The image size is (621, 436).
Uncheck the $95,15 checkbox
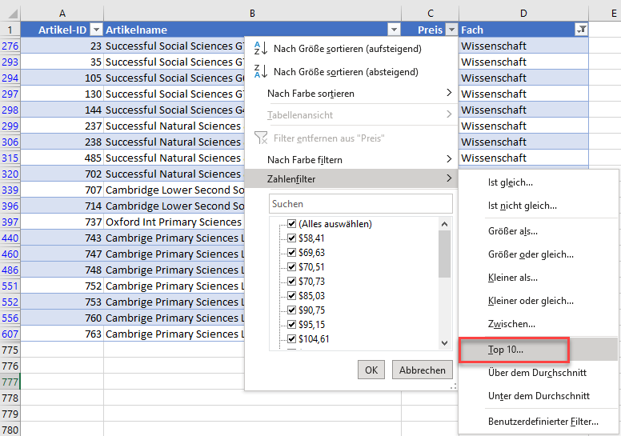pyautogui.click(x=292, y=325)
